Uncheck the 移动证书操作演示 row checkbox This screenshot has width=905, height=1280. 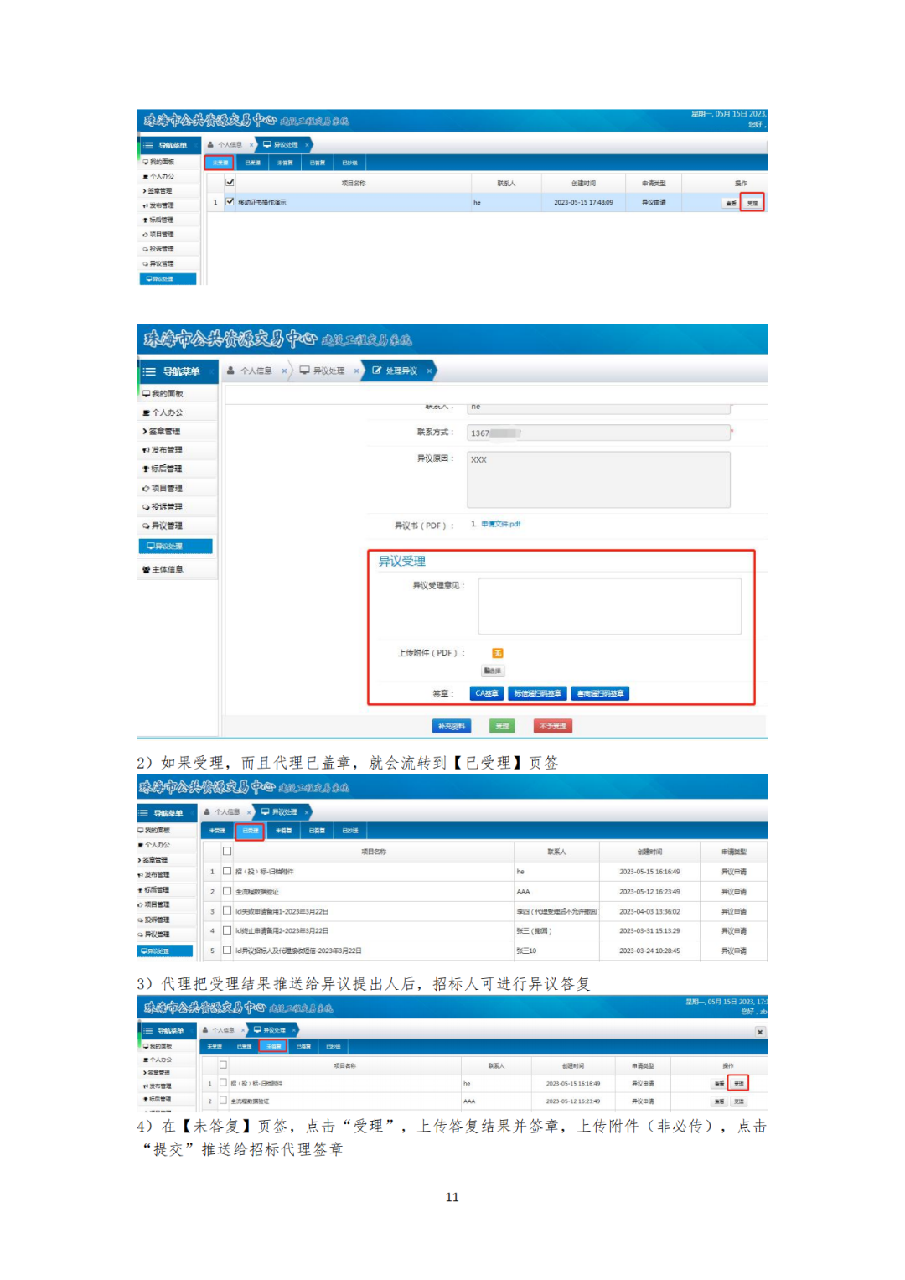click(x=230, y=201)
